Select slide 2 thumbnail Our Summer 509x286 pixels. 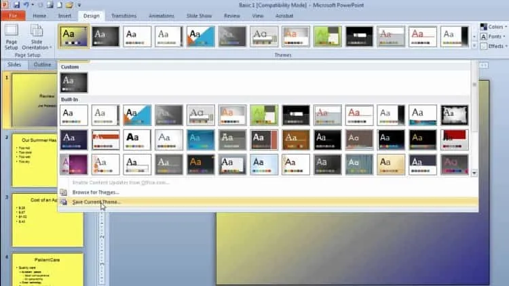pyautogui.click(x=35, y=160)
